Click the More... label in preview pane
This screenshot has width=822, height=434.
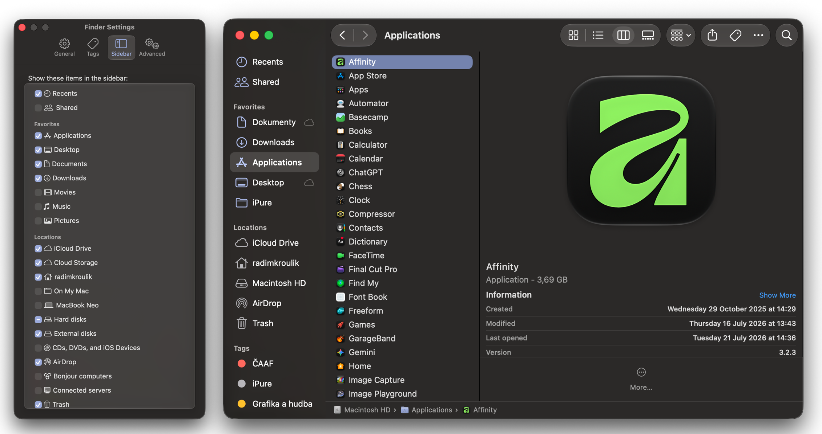(x=641, y=387)
